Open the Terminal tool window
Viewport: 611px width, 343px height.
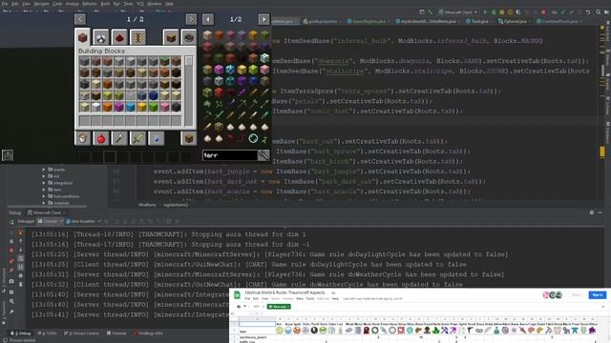coord(116,333)
